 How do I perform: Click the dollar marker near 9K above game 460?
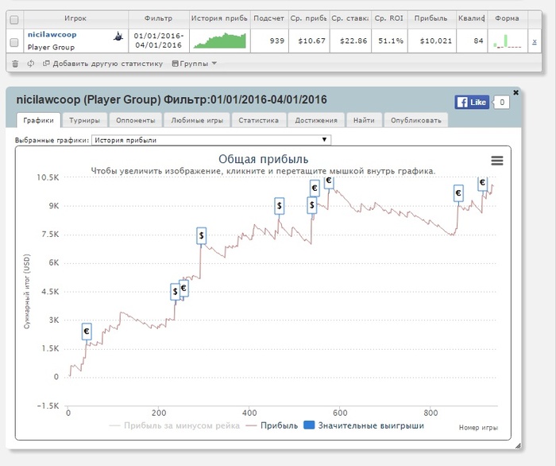pyautogui.click(x=280, y=205)
